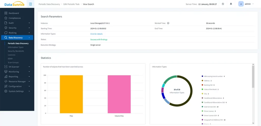Viewport: 261px width, 126px height.
Task: Click the pink Column Files bar
Action: point(119,94)
